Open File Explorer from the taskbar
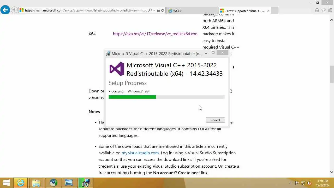The height and width of the screenshot is (188, 334). coord(37,183)
